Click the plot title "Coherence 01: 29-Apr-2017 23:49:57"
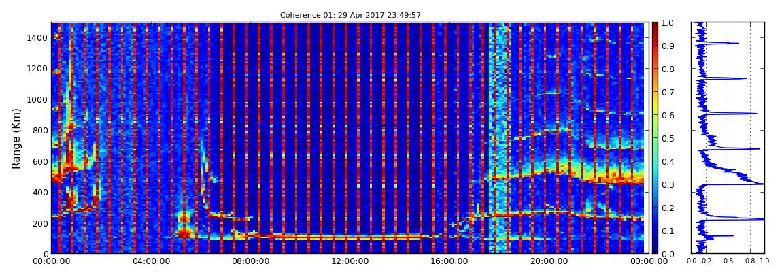The height and width of the screenshot is (277, 782). 350,16
